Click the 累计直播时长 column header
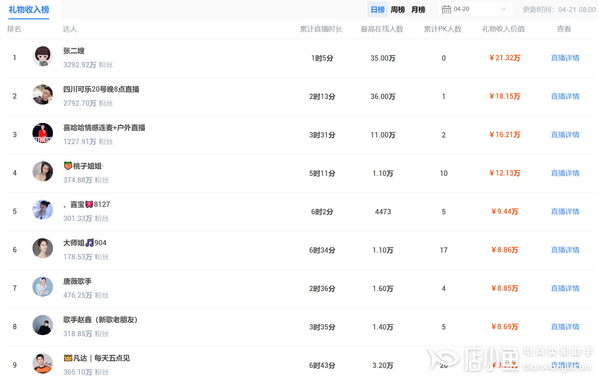 pos(321,29)
